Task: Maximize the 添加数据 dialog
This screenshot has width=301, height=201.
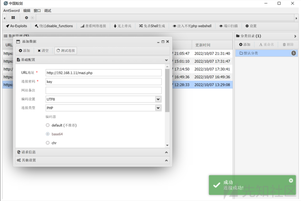Action: pos(163,41)
